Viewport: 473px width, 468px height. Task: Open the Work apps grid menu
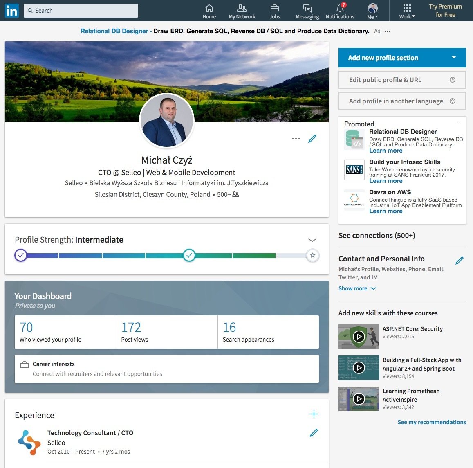407,12
